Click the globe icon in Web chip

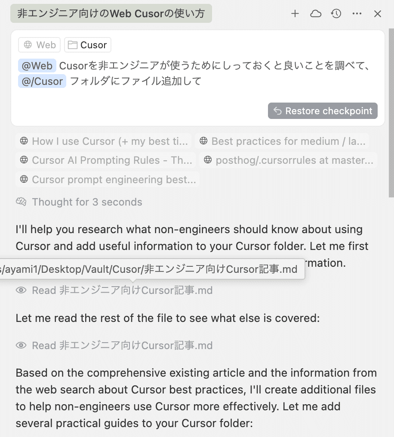28,45
